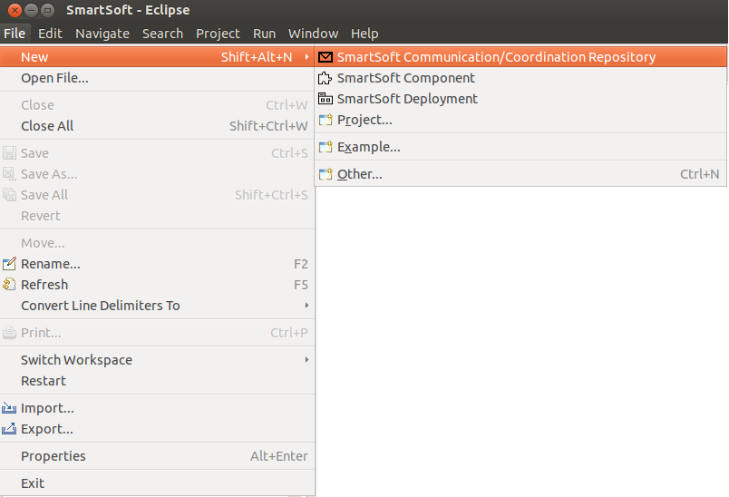This screenshot has width=729, height=497.
Task: Select the Save menu entry
Action: coord(157,153)
